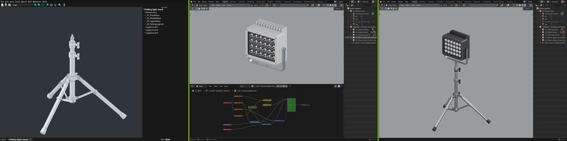This screenshot has height=141, width=567.
Task: Select _04_SlidingLegHub in the model tree
Action: click(155, 24)
